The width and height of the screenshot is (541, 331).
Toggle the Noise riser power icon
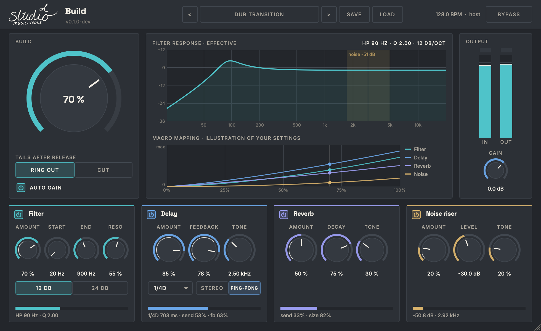tap(416, 214)
